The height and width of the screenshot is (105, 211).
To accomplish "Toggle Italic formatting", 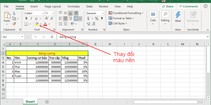I will point(31,18).
